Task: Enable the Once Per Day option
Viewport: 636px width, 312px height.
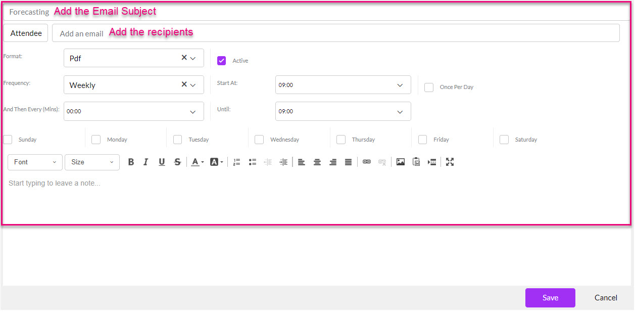Action: tap(429, 87)
